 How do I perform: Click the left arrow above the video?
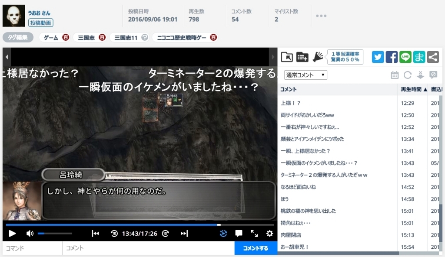pyautogui.click(x=7, y=57)
